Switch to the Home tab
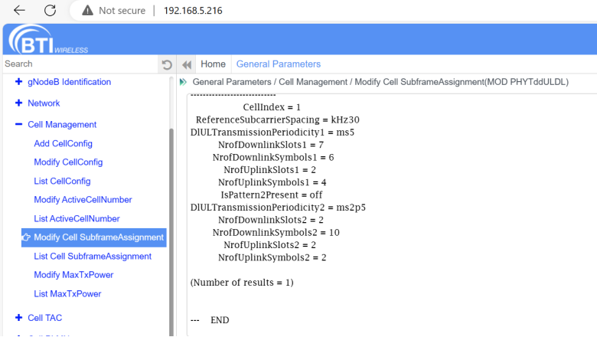597x337 pixels. coord(213,64)
